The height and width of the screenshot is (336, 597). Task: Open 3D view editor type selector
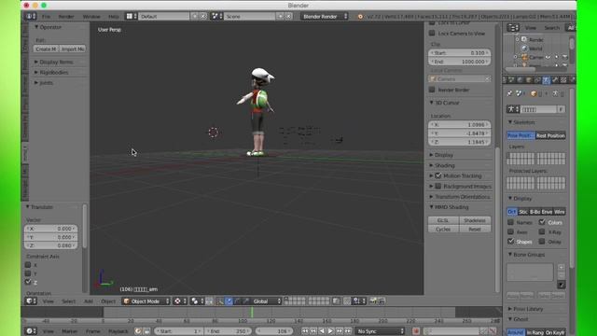(31, 301)
